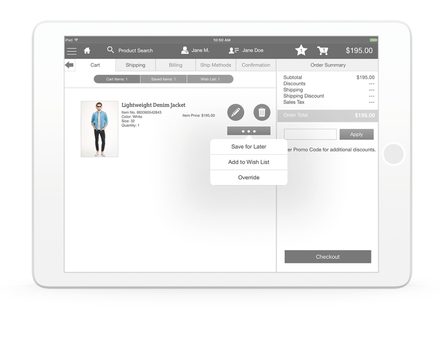Click the Jane M. associate profile icon
Image resolution: width=440 pixels, height=339 pixels.
point(185,50)
